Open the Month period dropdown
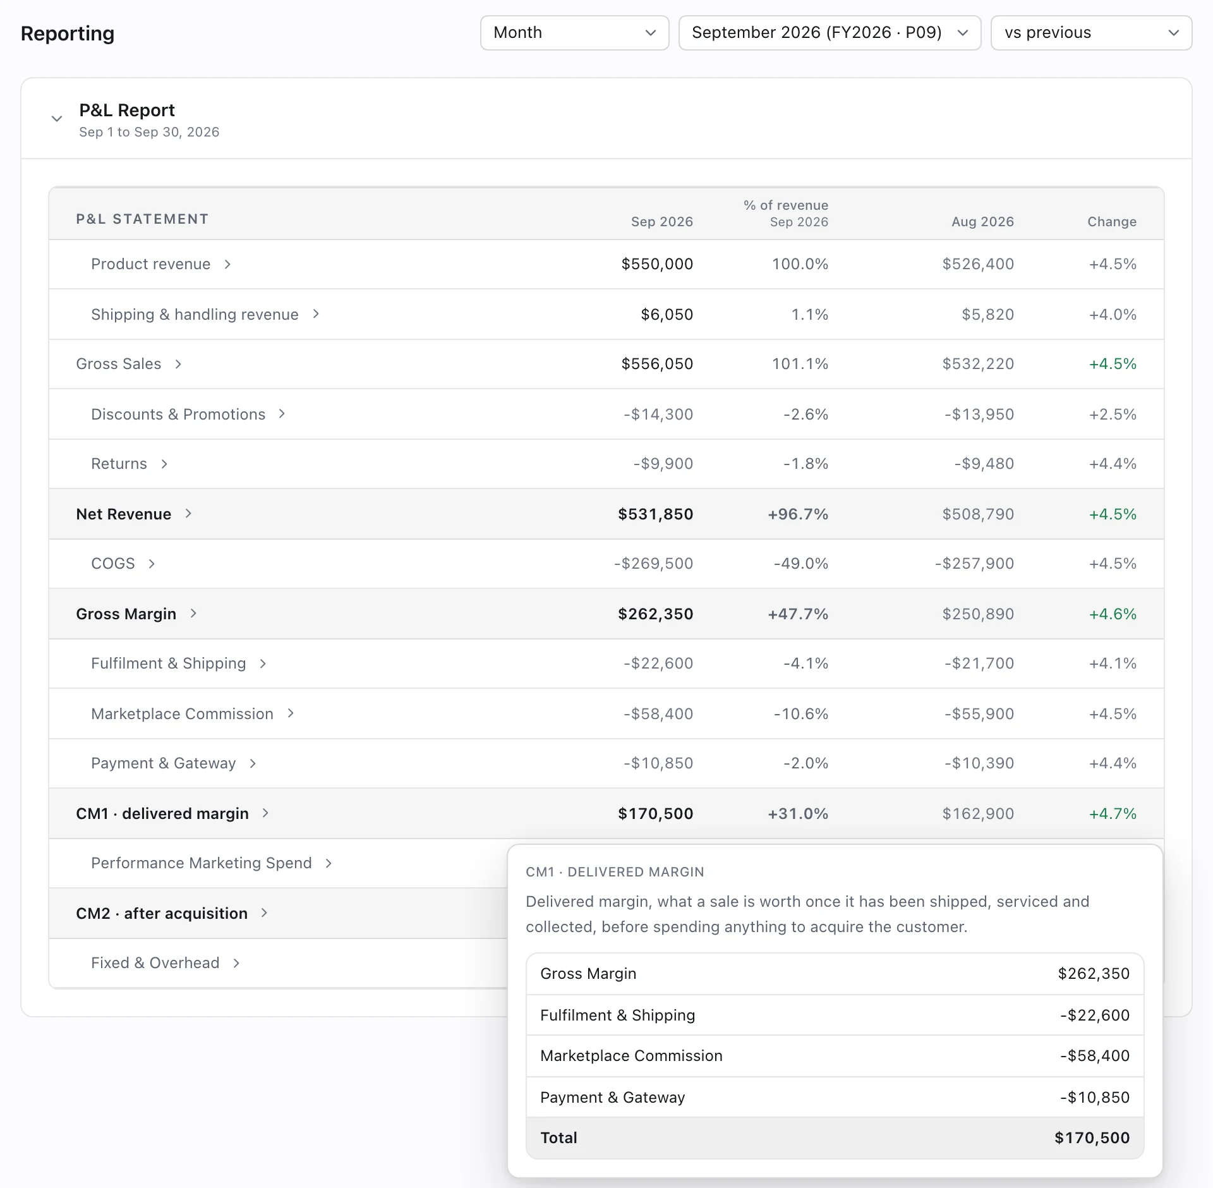 pyautogui.click(x=574, y=33)
